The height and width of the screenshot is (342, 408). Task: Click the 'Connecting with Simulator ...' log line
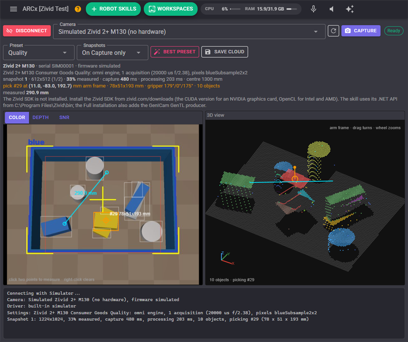pyautogui.click(x=43, y=293)
